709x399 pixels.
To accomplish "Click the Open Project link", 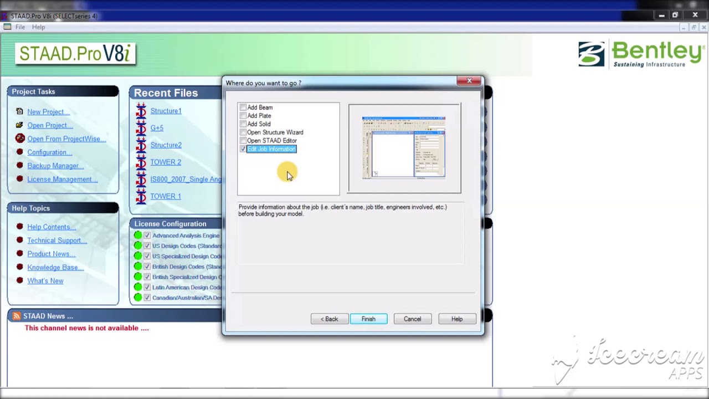I will (50, 125).
